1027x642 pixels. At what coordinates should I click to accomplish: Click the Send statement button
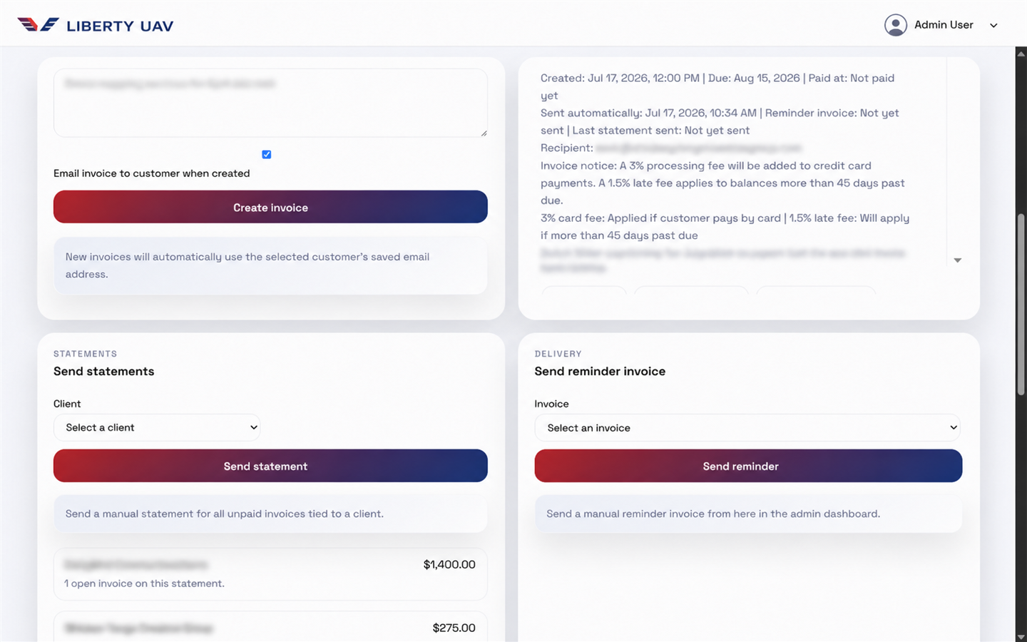[270, 466]
